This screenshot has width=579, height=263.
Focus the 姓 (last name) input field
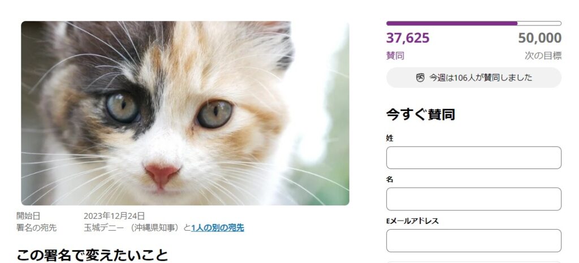coord(473,158)
